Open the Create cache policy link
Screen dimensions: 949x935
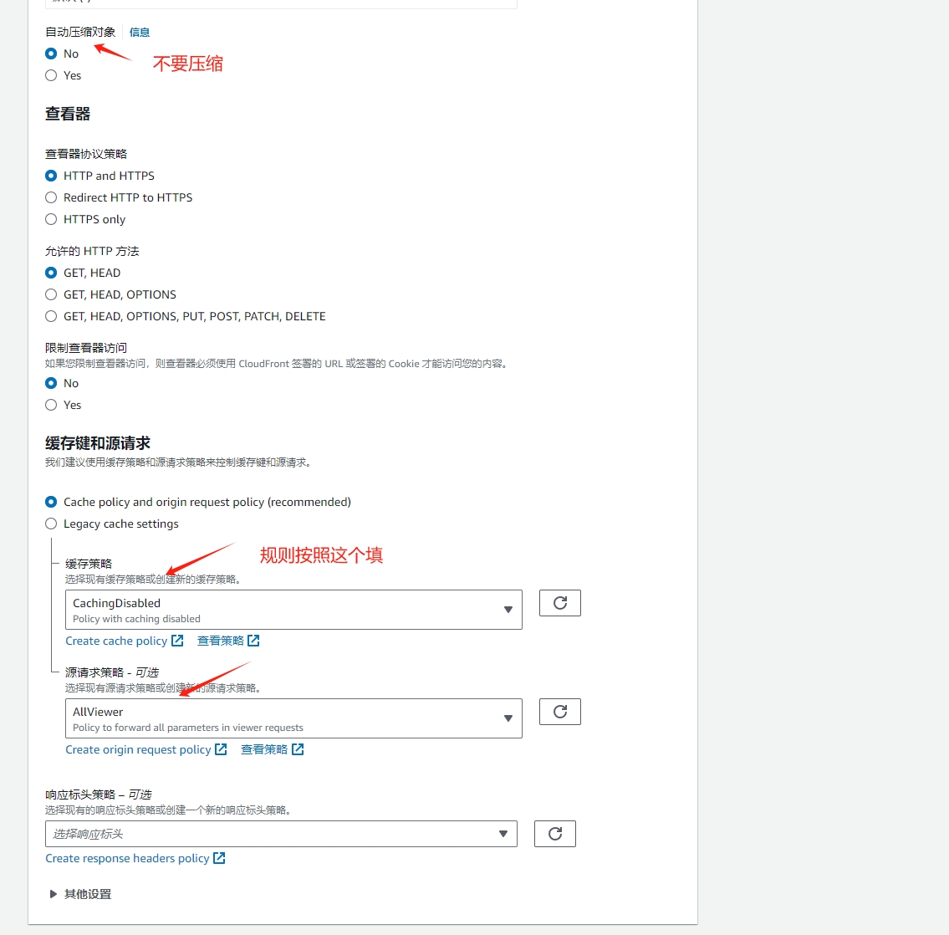coord(116,641)
